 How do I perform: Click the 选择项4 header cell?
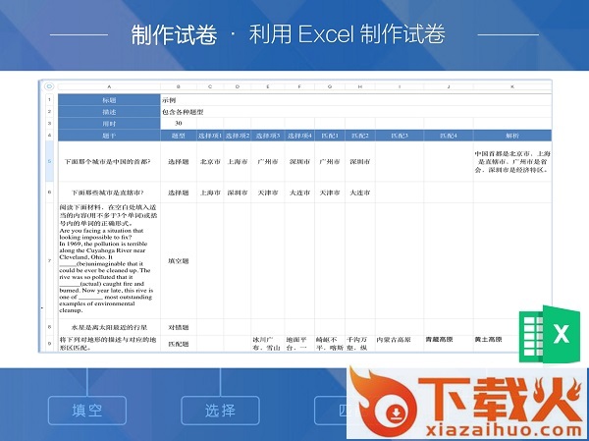299,136
